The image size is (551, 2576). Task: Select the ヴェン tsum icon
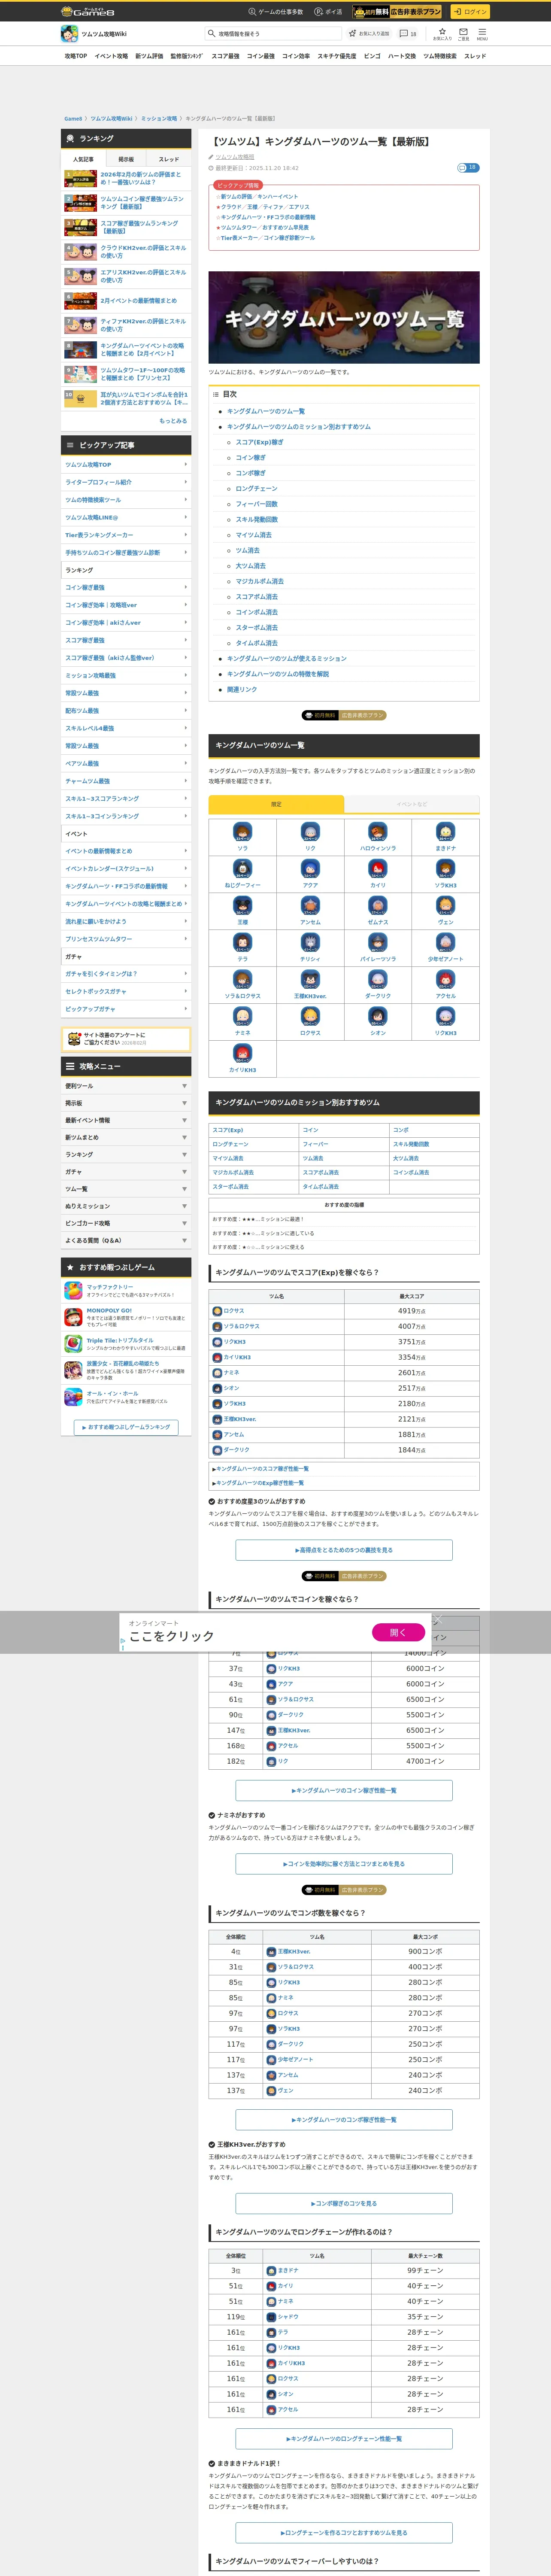click(x=445, y=905)
